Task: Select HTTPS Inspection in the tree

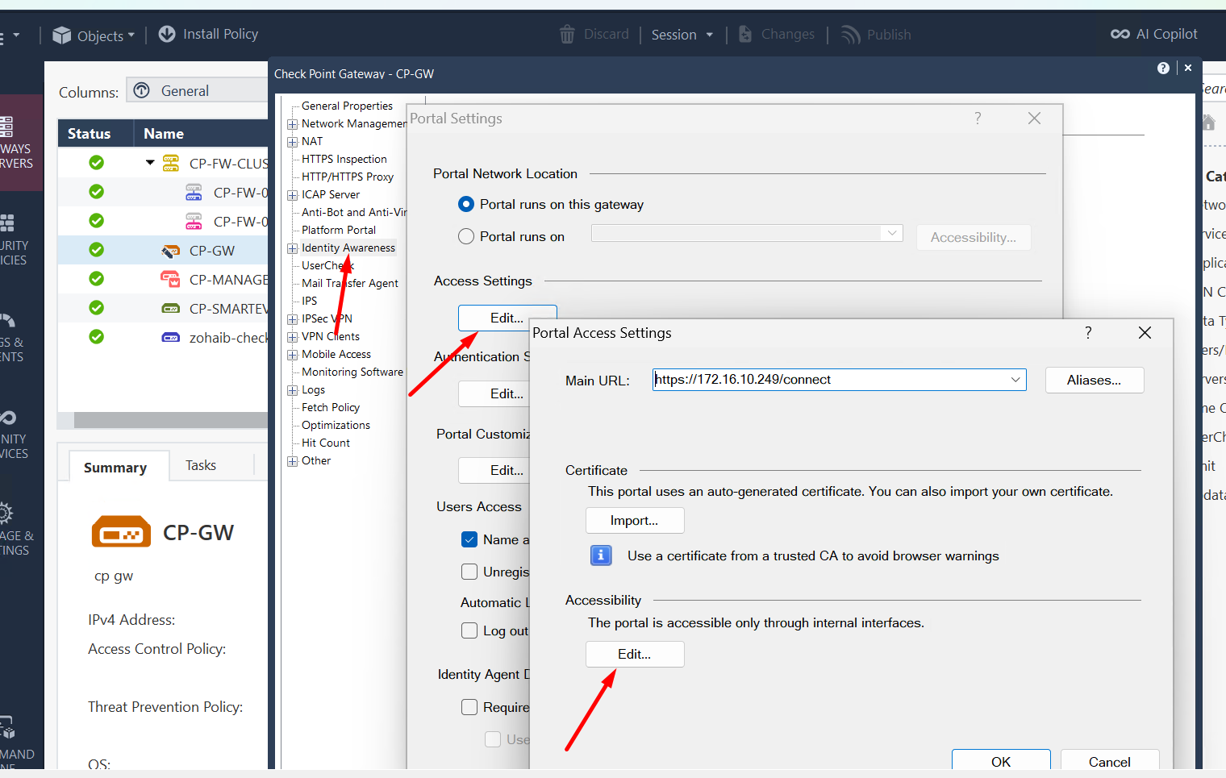Action: coord(344,159)
